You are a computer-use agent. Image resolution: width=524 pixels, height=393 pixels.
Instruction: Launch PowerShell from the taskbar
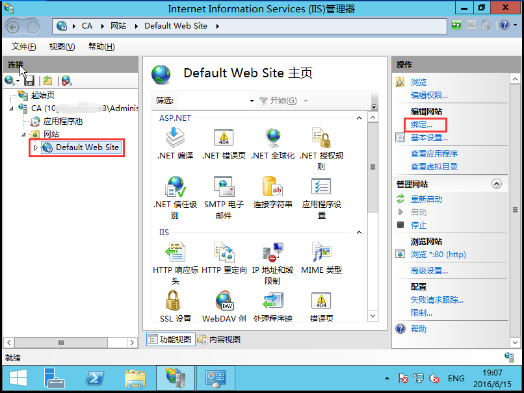96,377
